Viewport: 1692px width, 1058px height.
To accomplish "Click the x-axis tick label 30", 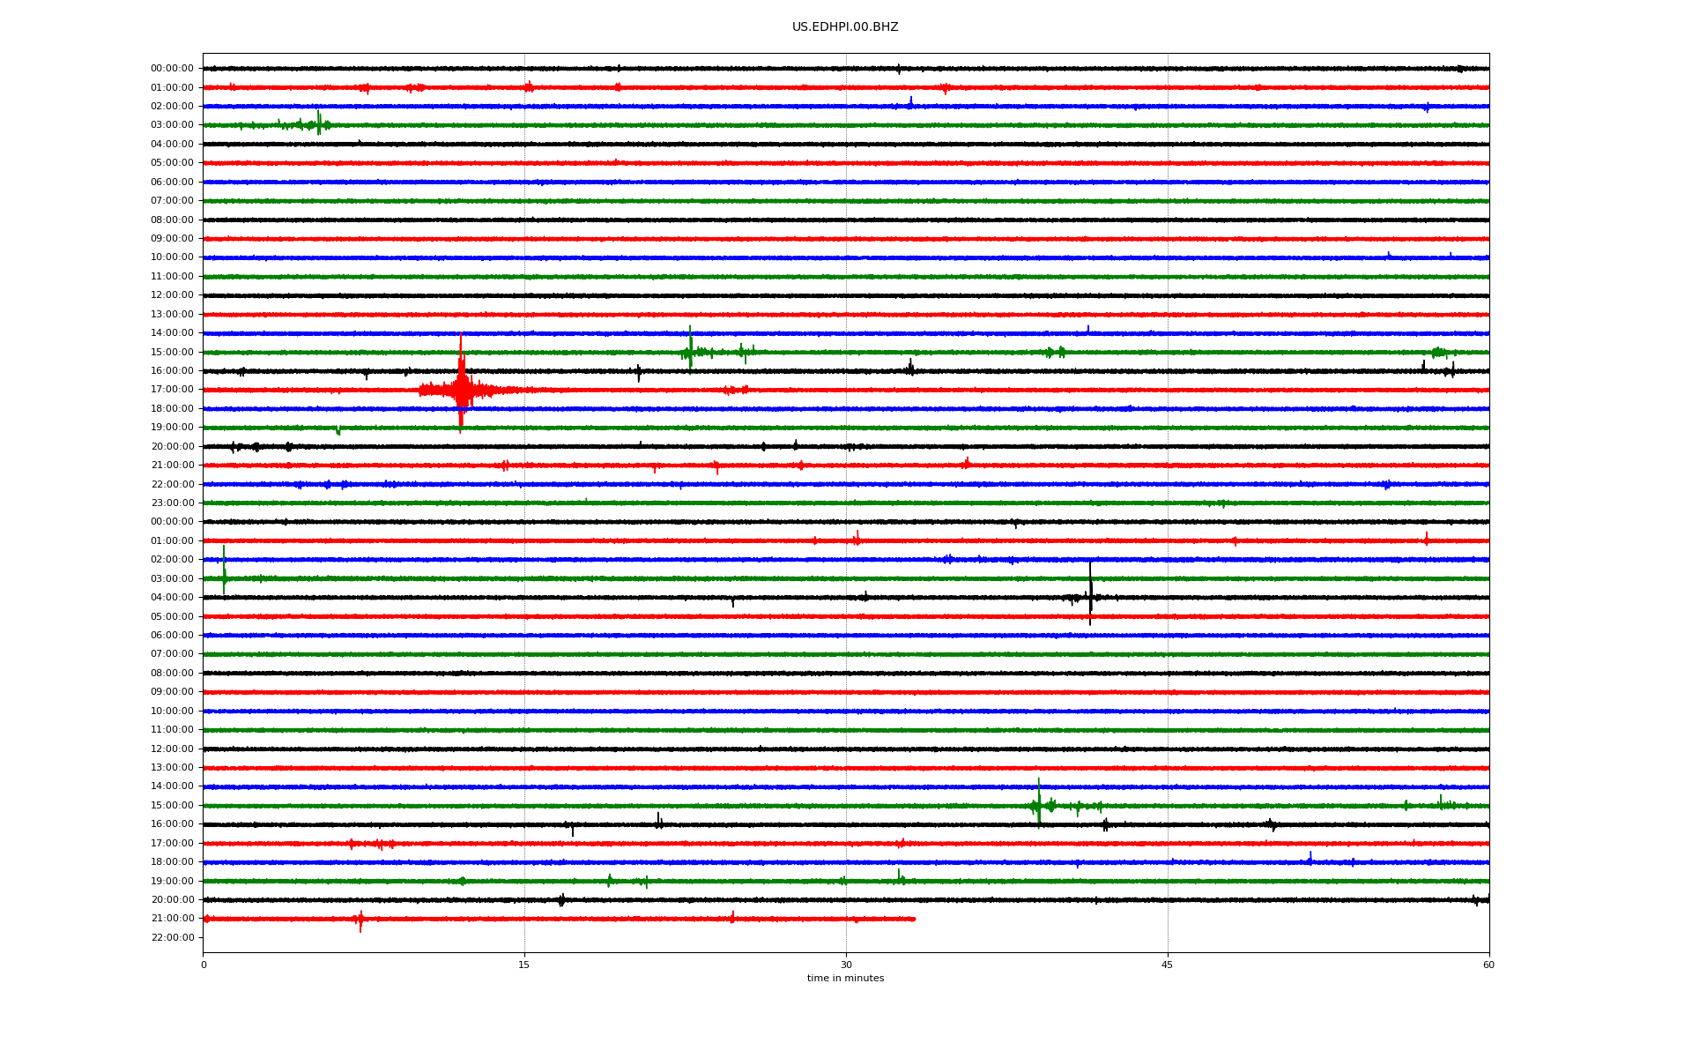I will [846, 965].
